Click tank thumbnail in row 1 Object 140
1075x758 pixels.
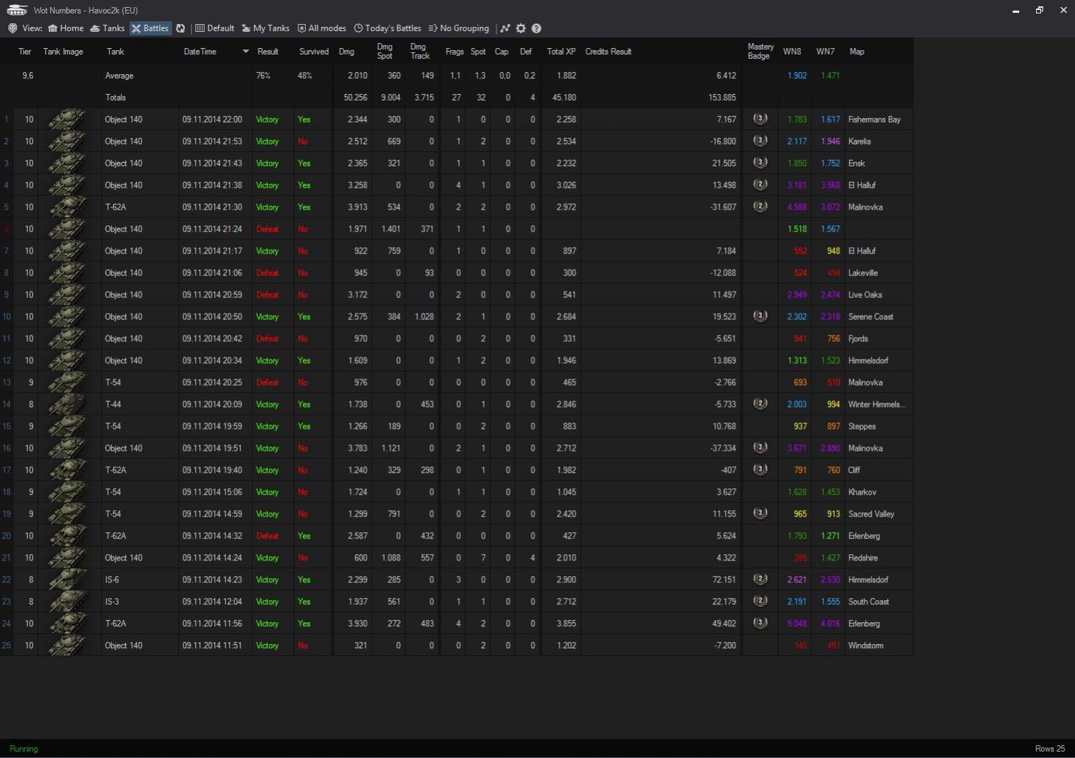(67, 119)
